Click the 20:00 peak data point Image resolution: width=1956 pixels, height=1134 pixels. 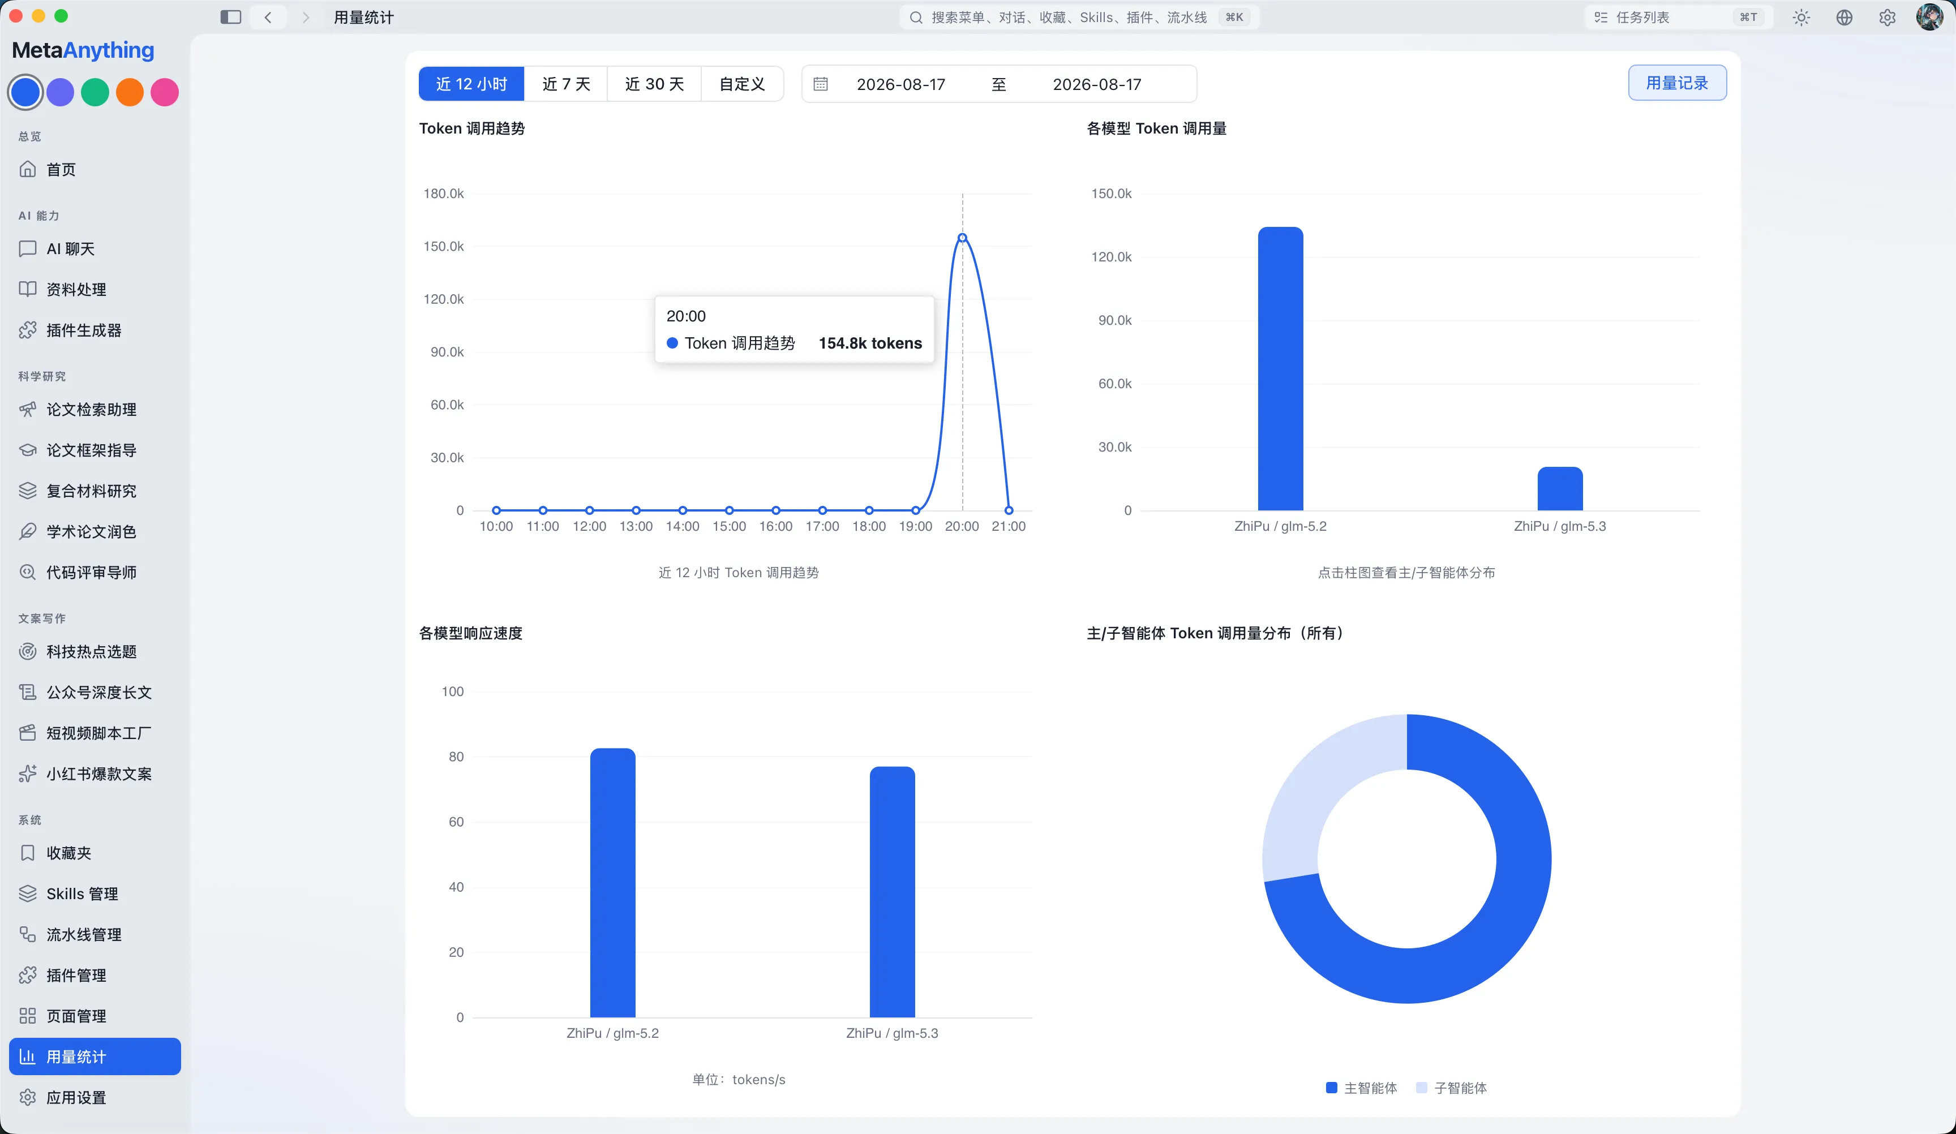(x=963, y=238)
